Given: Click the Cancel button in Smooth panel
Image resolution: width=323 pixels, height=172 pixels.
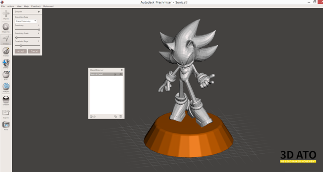Looking at the screenshot, I should tap(34, 51).
